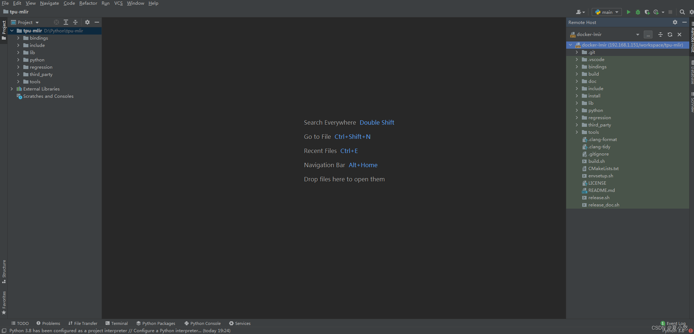Open the Project view selector dropdown

[25, 22]
